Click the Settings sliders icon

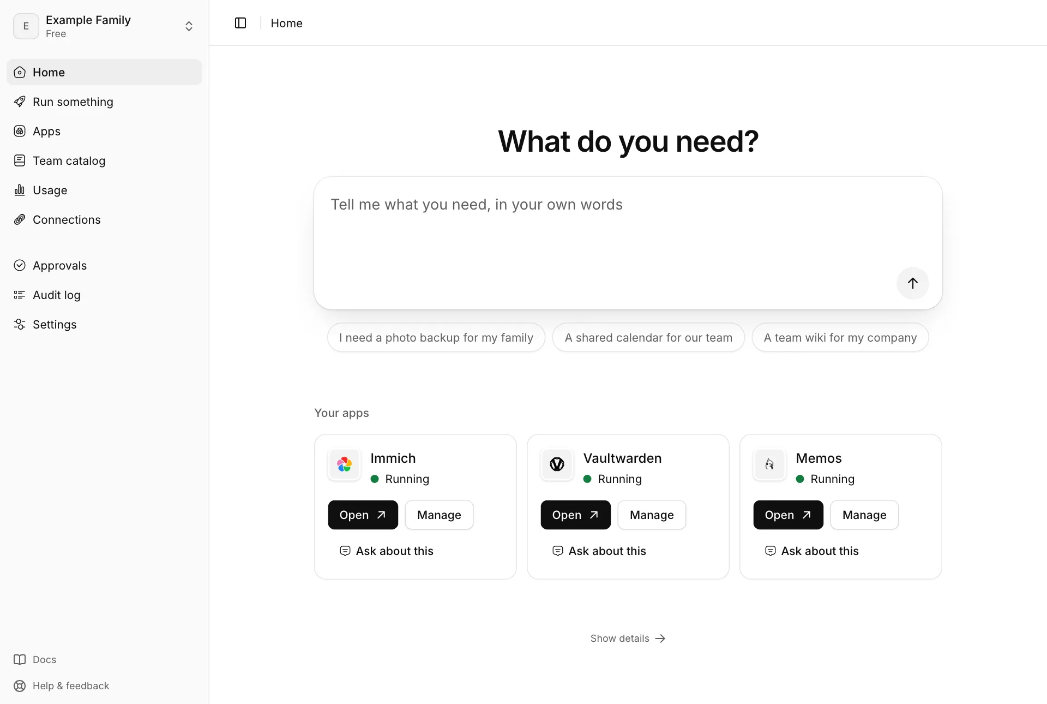(20, 324)
